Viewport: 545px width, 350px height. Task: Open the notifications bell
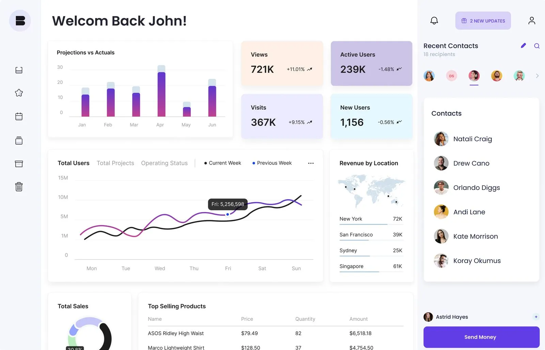coord(434,20)
